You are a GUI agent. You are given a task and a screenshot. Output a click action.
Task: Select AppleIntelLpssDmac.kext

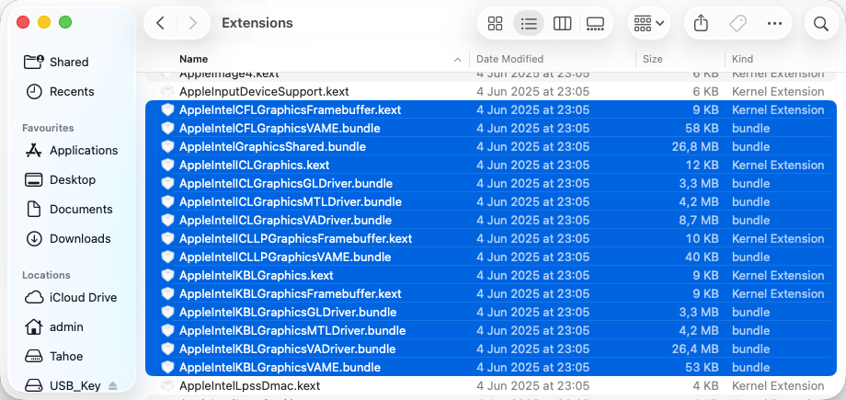click(x=491, y=386)
